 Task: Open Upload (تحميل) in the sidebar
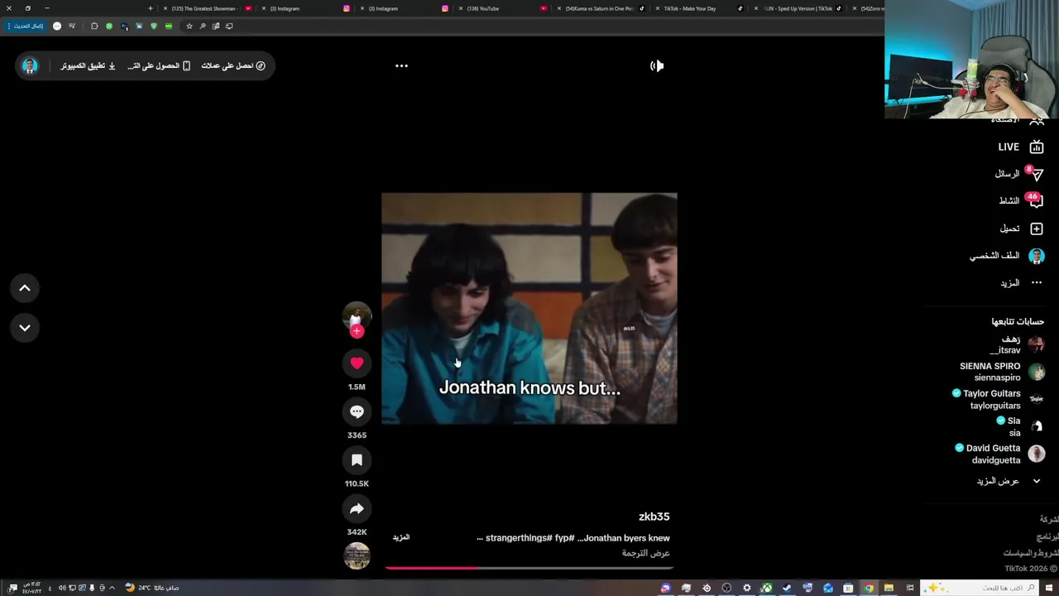pos(1021,228)
